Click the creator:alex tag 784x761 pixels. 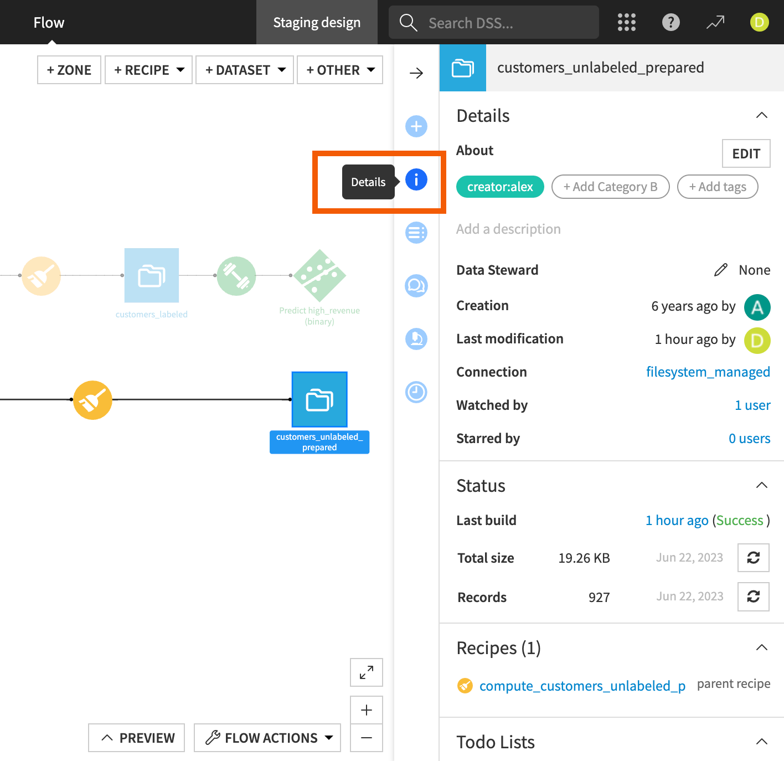tap(500, 187)
